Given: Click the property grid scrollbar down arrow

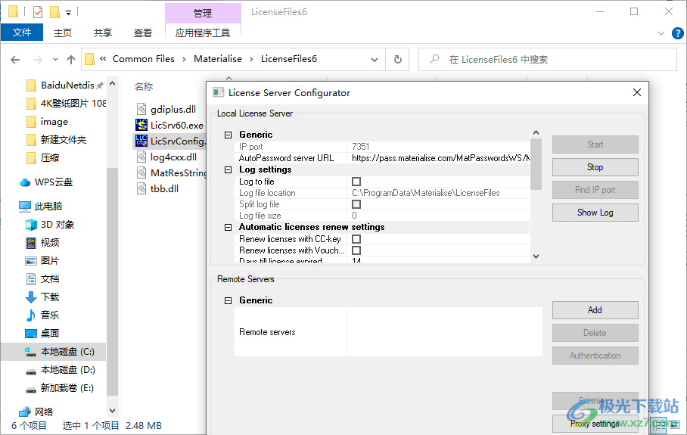Looking at the screenshot, I should pos(536,256).
